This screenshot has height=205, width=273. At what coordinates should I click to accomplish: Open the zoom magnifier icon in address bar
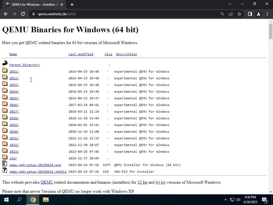tap(222, 14)
